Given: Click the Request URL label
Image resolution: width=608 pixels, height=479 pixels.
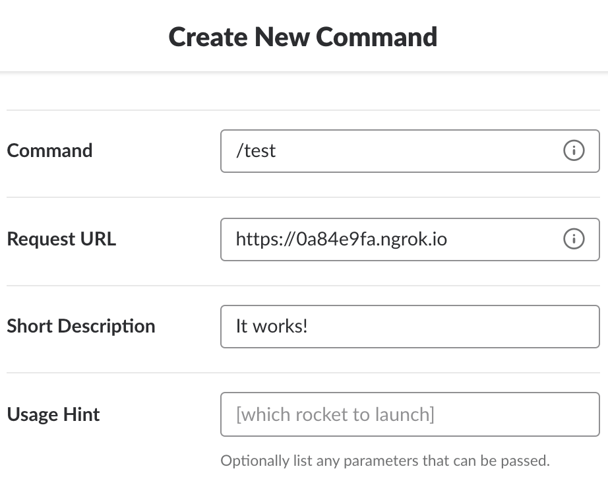Looking at the screenshot, I should [61, 239].
